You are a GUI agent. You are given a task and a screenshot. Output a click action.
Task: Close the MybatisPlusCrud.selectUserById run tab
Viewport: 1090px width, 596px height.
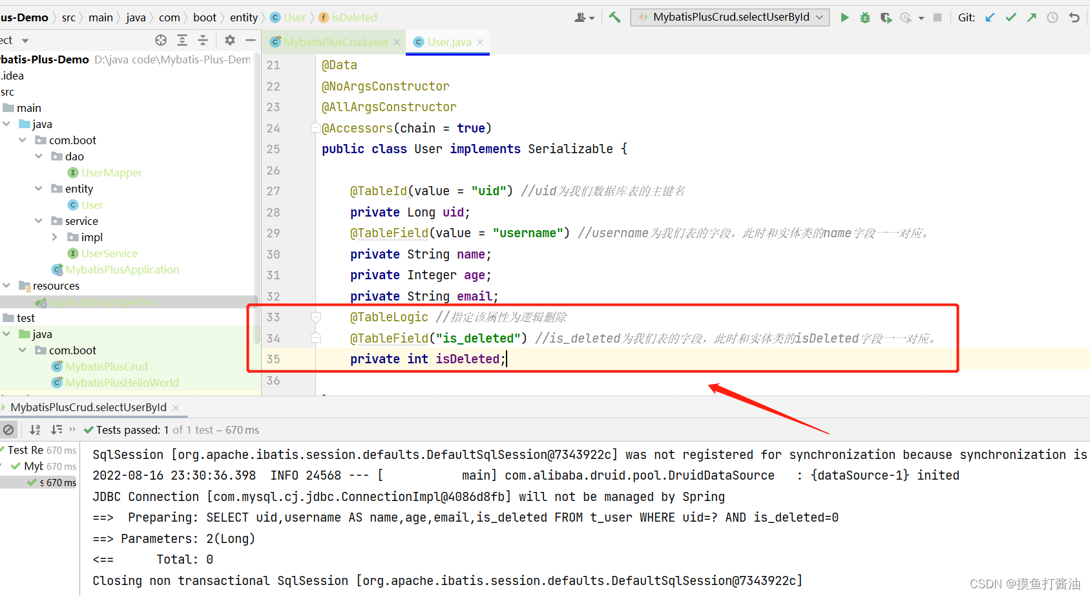pyautogui.click(x=176, y=408)
